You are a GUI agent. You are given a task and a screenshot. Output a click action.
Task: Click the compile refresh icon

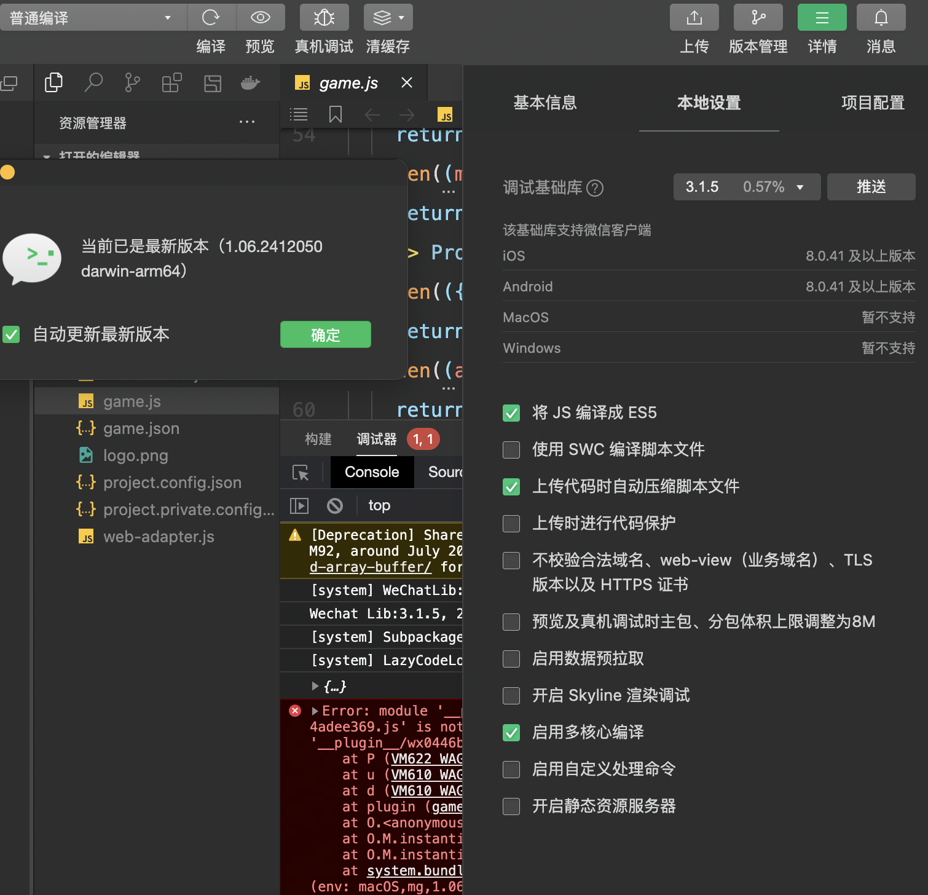[x=211, y=17]
